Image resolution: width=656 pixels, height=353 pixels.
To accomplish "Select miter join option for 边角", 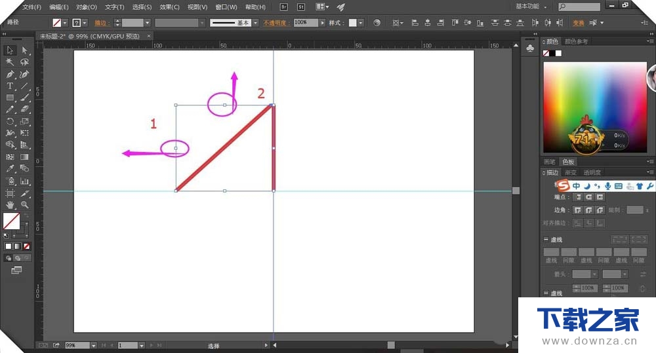I will (578, 210).
